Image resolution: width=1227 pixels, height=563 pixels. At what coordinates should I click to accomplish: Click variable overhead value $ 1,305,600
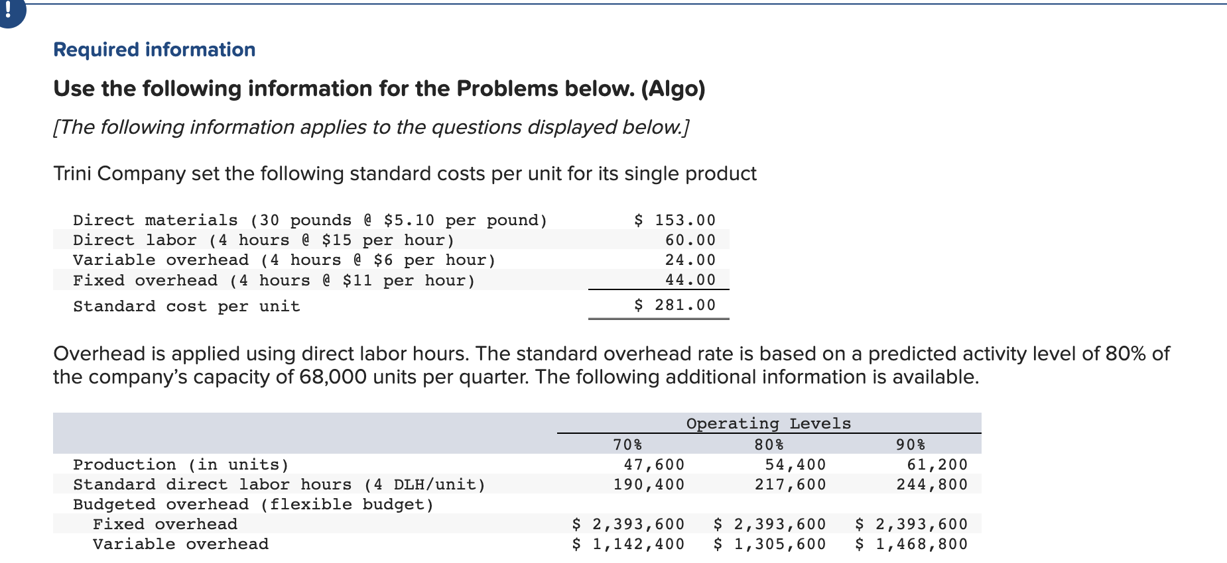(770, 544)
